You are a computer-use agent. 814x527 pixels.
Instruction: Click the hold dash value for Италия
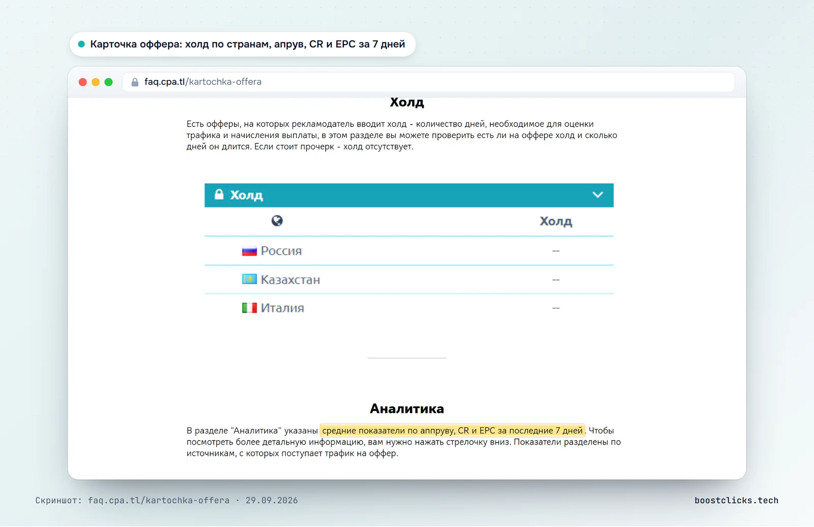point(556,308)
